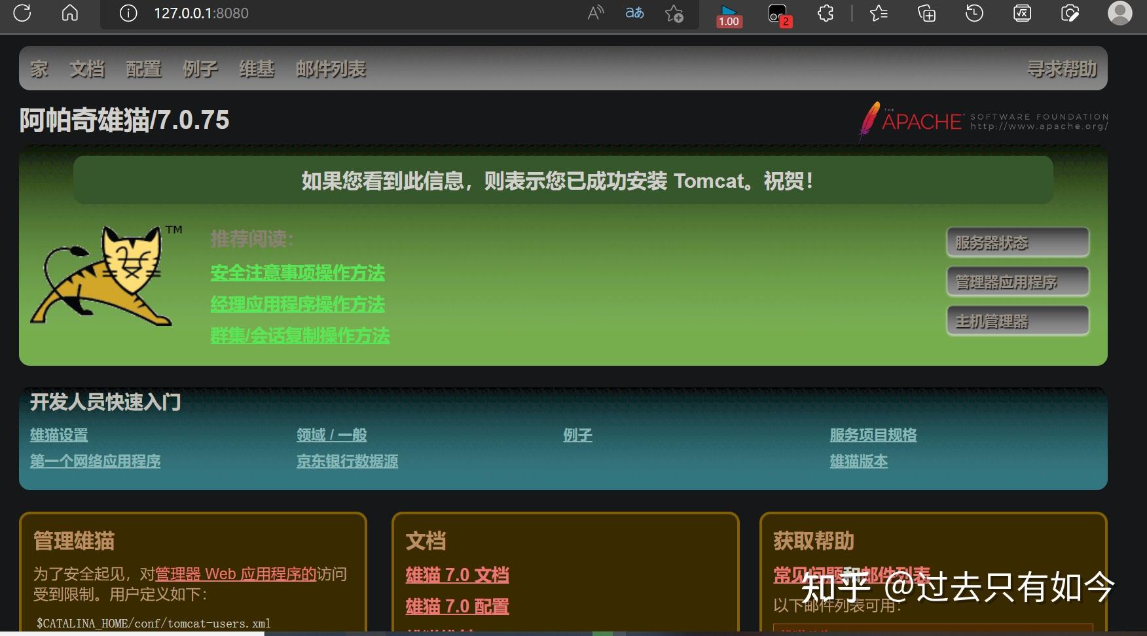Click the 推荐阅读 label
Image resolution: width=1147 pixels, height=636 pixels.
(x=252, y=239)
